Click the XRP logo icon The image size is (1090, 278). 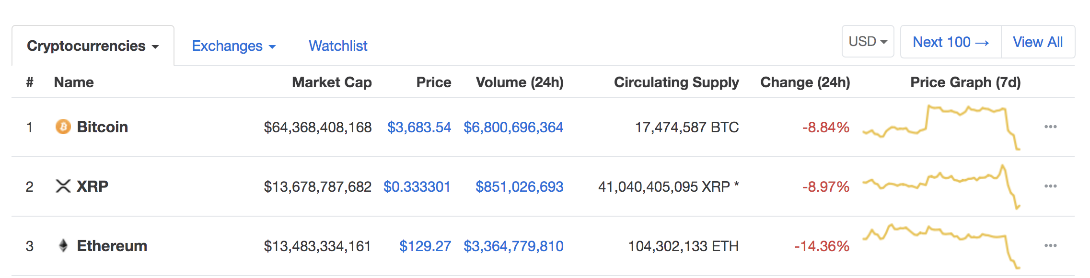pos(63,186)
